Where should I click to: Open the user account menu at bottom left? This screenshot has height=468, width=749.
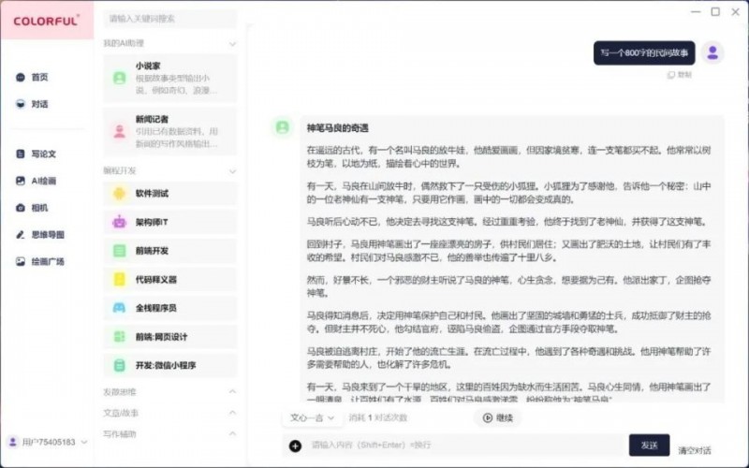pos(47,442)
